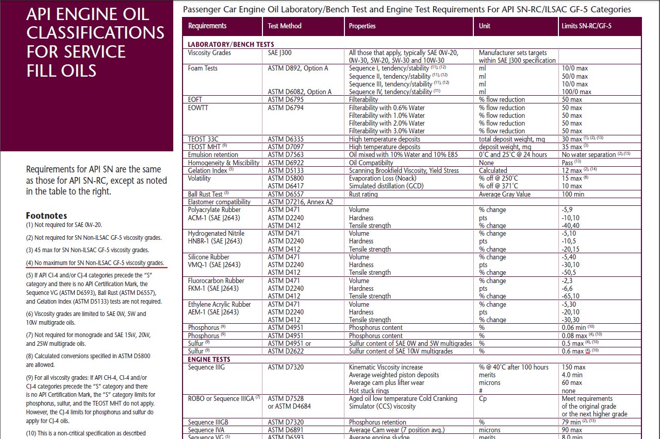Click 'Filterability with 3.0% Water' cell
This screenshot has height=439, width=660.
point(387,131)
